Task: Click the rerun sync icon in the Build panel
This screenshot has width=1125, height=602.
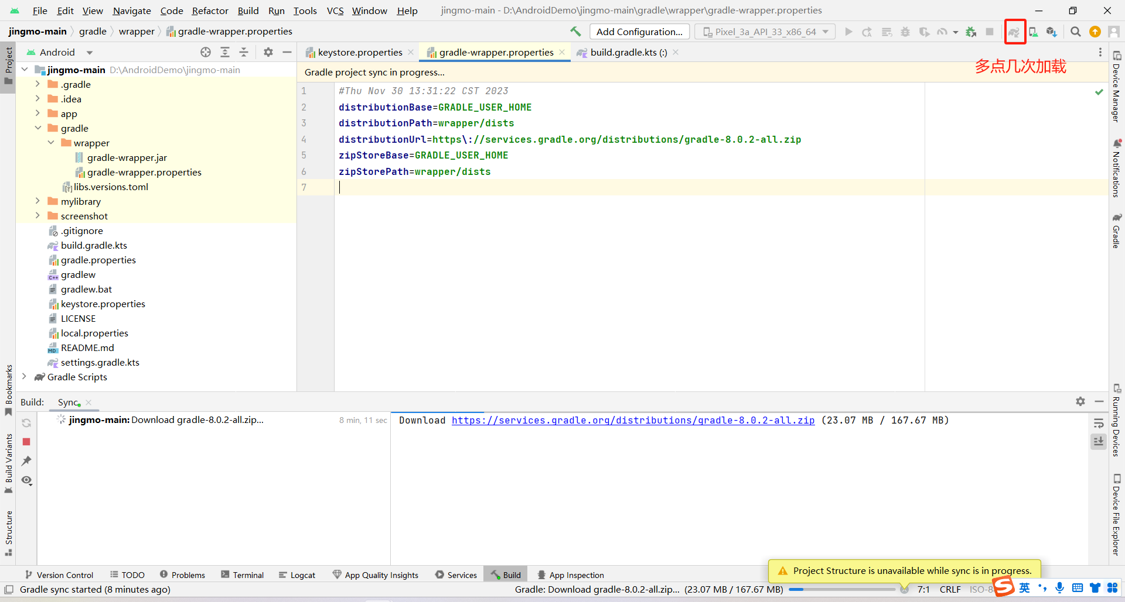Action: tap(26, 422)
